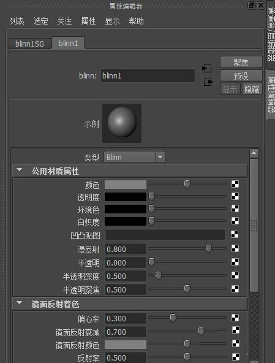Open texture map button for 白炽度
This screenshot has height=363, width=275.
coord(235,221)
